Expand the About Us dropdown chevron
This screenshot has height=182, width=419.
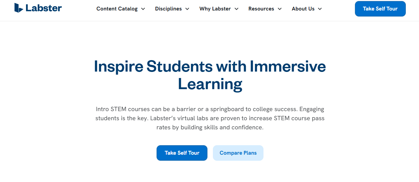click(x=320, y=9)
